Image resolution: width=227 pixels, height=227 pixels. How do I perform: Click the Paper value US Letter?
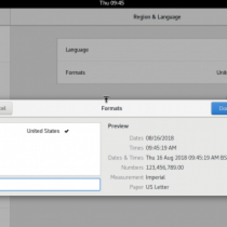[157, 187]
